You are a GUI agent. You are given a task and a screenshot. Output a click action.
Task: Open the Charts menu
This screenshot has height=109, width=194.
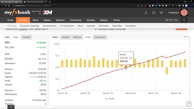pyautogui.click(x=116, y=20)
